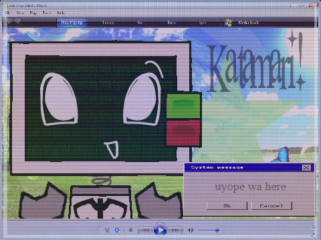Open the File menu
This screenshot has height=240, width=321.
point(8,13)
